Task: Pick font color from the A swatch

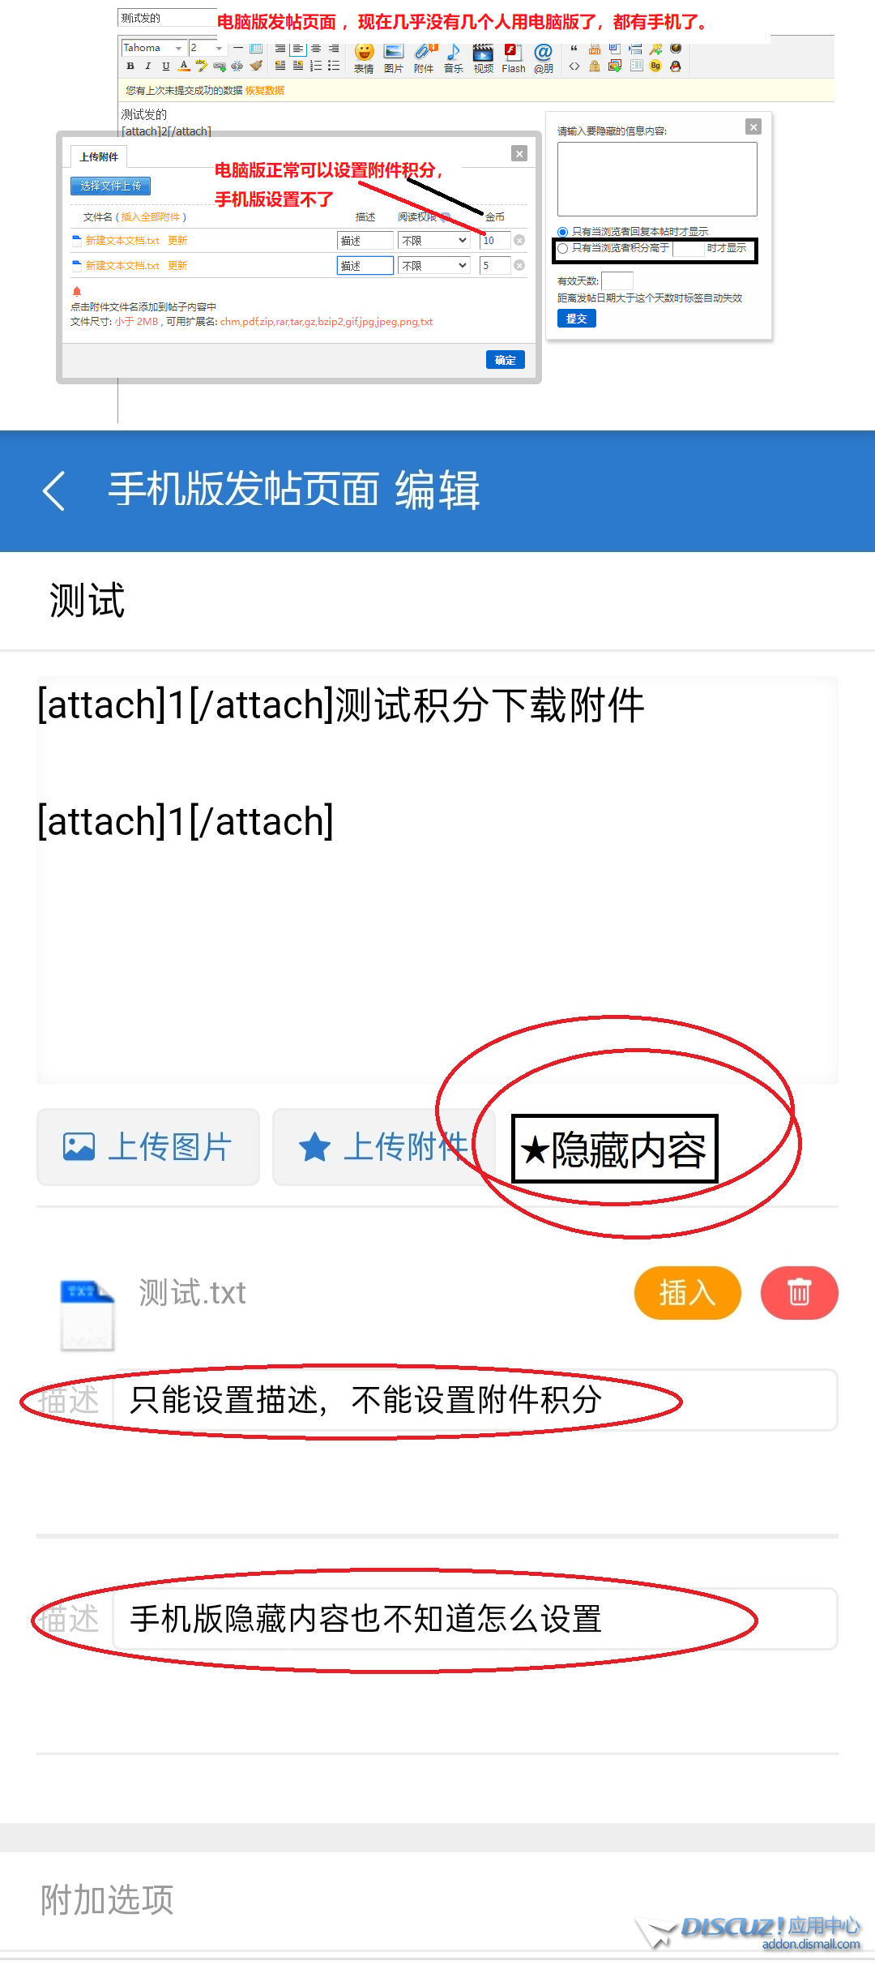Action: click(x=184, y=66)
